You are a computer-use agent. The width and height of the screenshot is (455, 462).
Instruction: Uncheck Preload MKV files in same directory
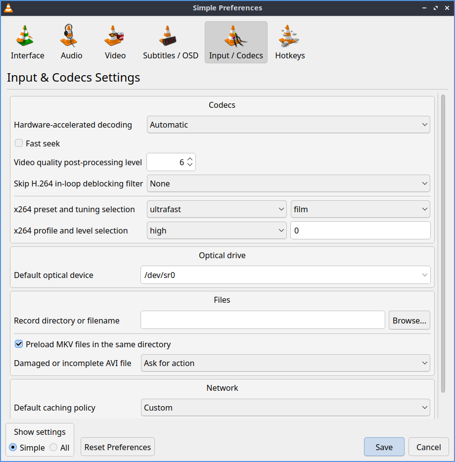19,344
